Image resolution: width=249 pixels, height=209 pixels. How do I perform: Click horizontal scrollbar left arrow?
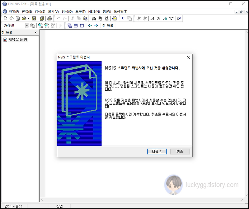point(42,200)
